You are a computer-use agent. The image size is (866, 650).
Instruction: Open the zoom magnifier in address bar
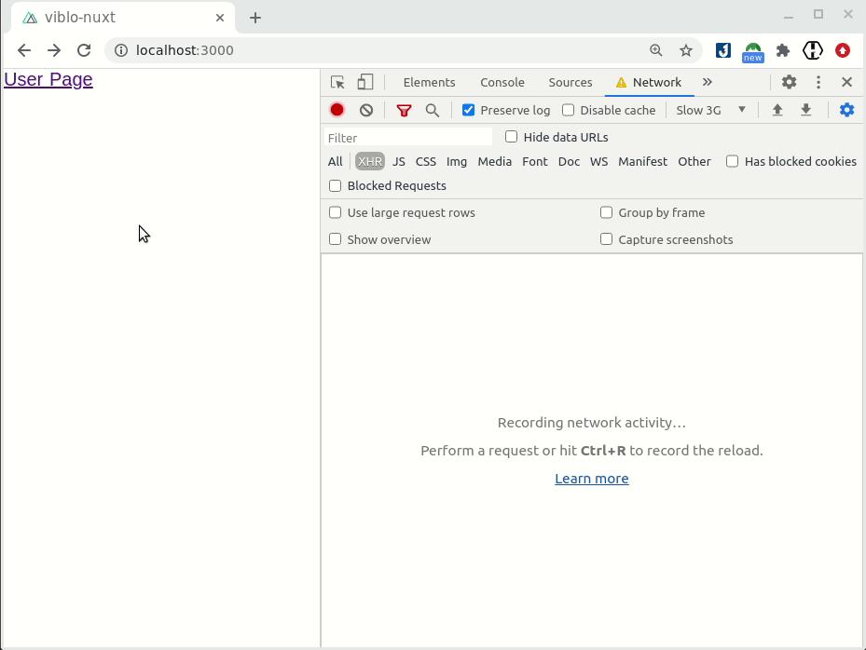(x=655, y=50)
